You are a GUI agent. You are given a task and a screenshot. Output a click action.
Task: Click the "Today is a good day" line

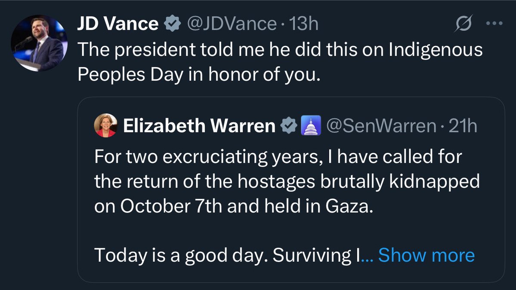tap(228, 255)
